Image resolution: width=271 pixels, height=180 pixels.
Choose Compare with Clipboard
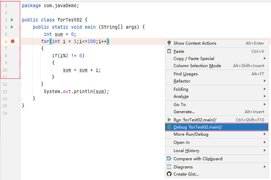pos(217,159)
